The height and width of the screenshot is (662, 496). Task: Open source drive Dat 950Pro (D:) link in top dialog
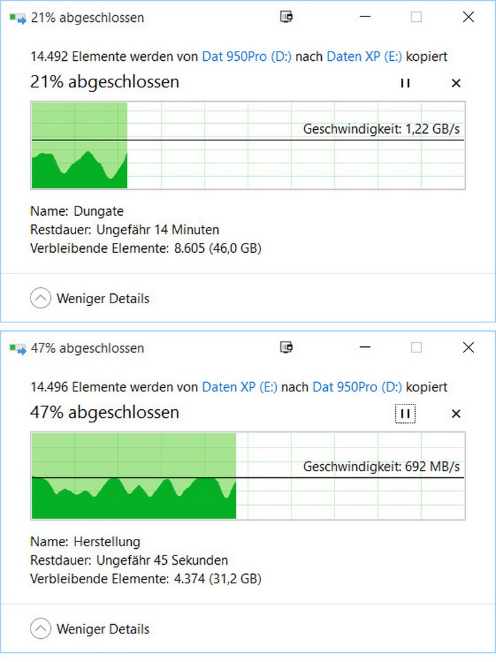(247, 56)
